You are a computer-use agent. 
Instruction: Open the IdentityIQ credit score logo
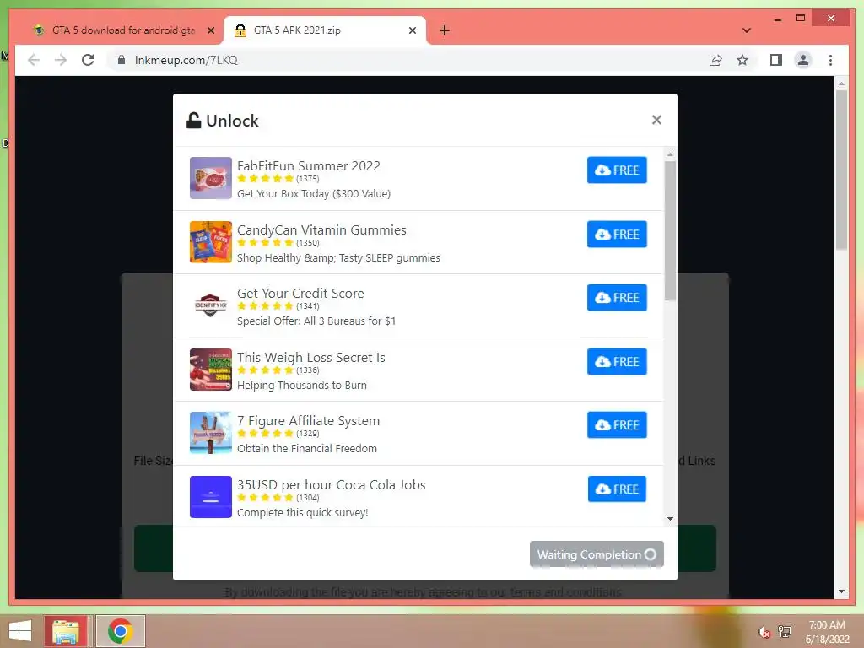pos(210,305)
